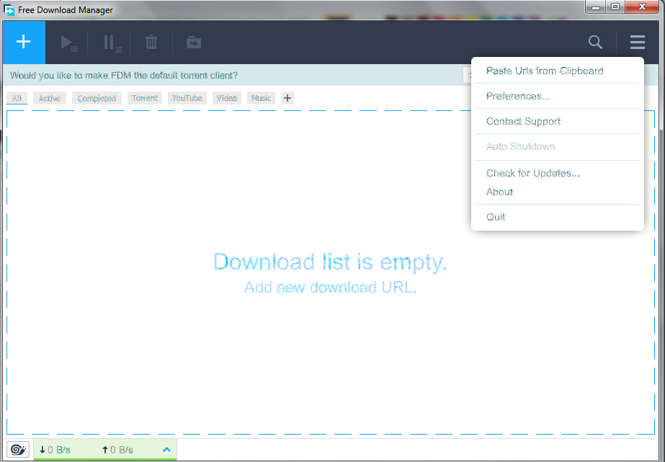Click the default torrent client prompt text
This screenshot has height=462, width=665.
(x=124, y=76)
